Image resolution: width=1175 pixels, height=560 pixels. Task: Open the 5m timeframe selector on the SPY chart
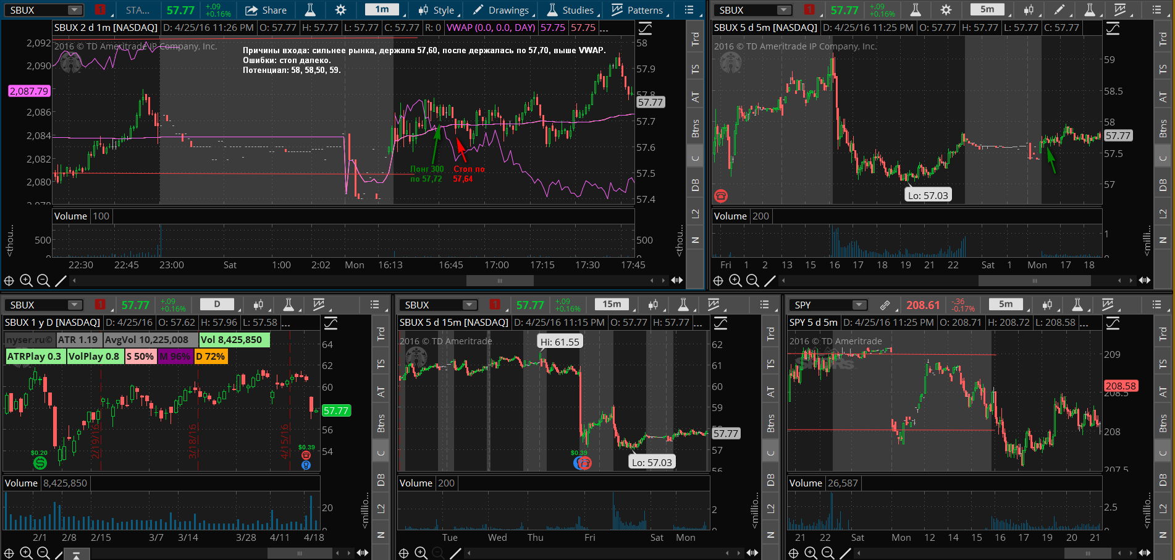click(x=1006, y=304)
